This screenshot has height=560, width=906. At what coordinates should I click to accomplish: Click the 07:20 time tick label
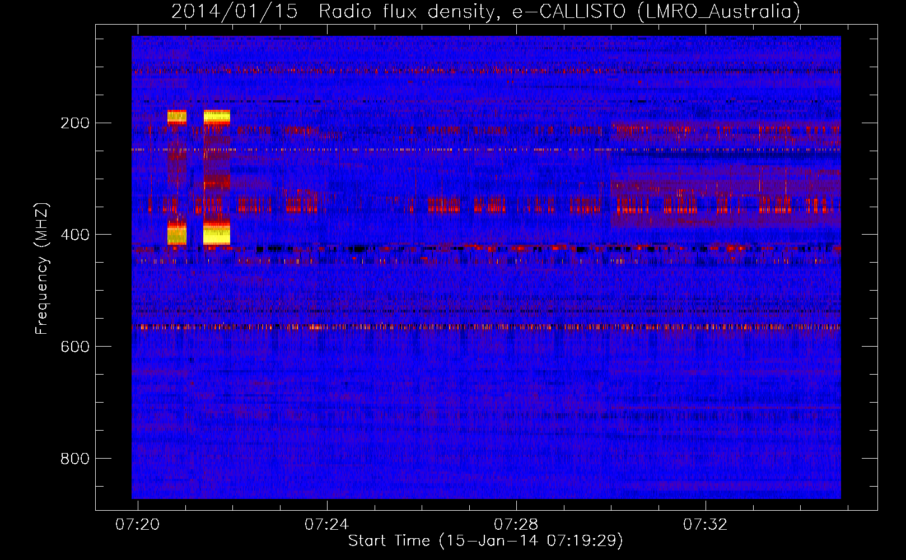click(138, 524)
